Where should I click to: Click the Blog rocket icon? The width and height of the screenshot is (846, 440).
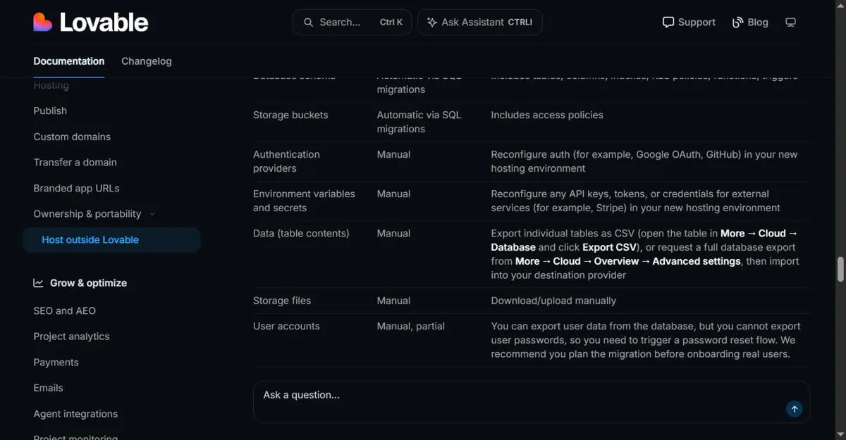(x=738, y=23)
